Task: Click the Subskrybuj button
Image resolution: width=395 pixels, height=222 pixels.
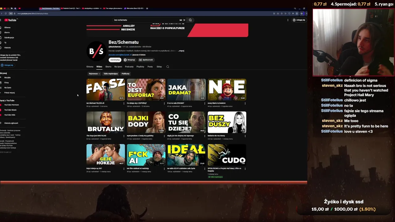Action: point(115,60)
